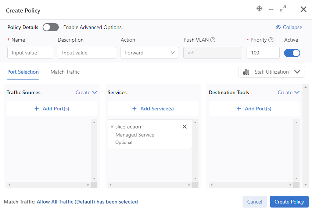Toggle Enable Advanced Options switch
Viewport: 312px width, 209px height.
(51, 27)
